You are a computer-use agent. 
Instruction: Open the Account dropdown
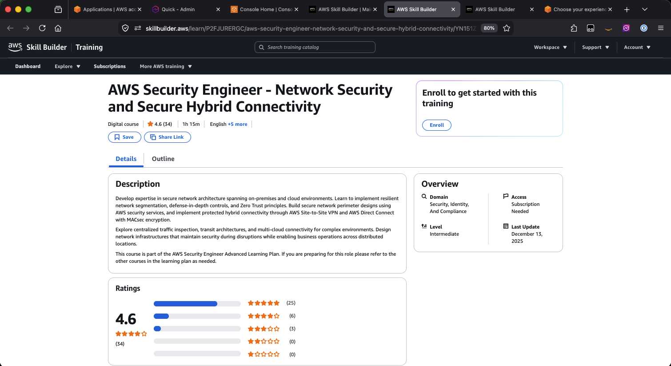tap(637, 47)
